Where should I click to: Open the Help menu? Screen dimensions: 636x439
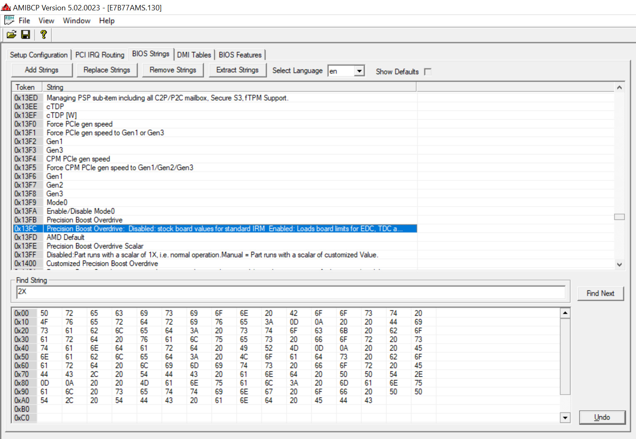click(107, 21)
